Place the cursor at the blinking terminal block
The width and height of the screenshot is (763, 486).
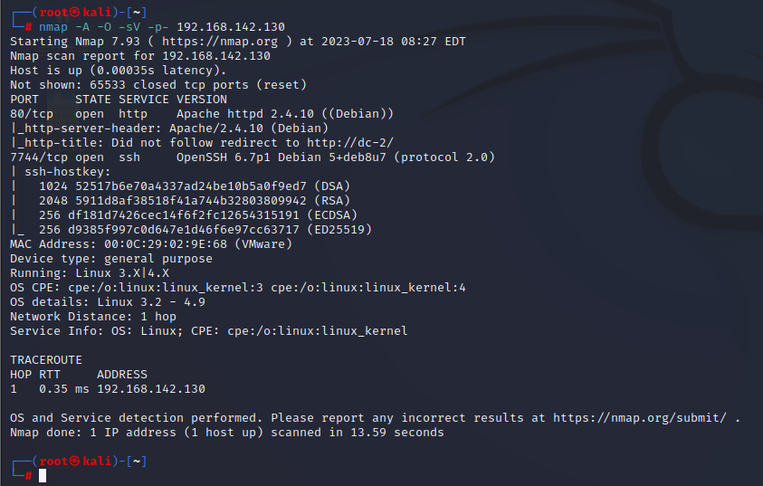coord(43,476)
